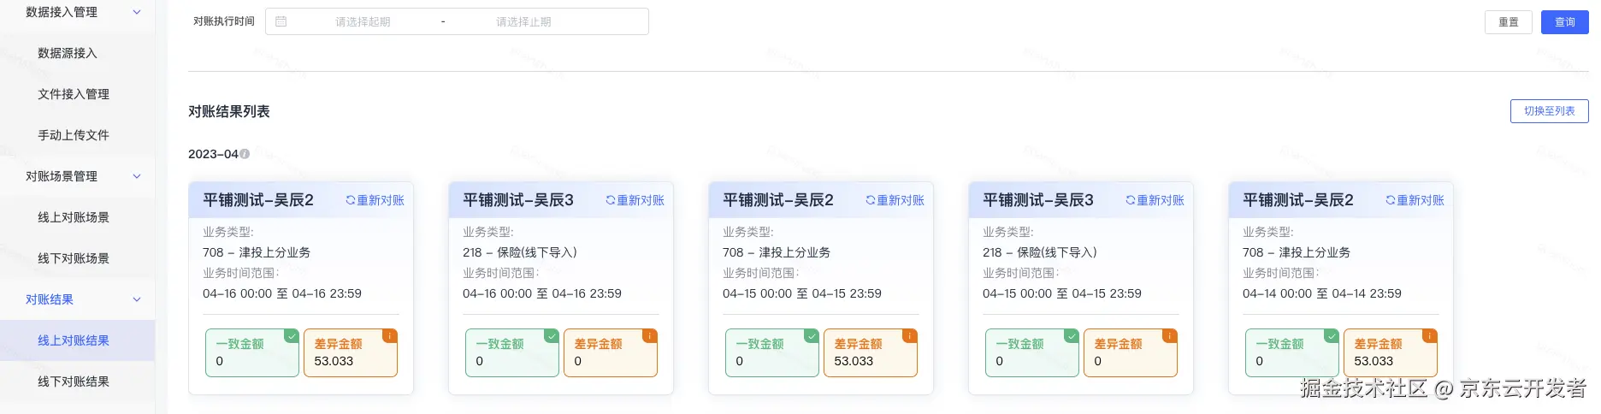Click the refresh icon on the 04-16 吴辰2 card
1601x414 pixels.
click(x=351, y=200)
